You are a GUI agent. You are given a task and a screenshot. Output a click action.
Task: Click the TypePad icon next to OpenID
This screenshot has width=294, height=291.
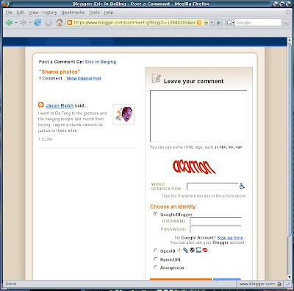point(198,250)
